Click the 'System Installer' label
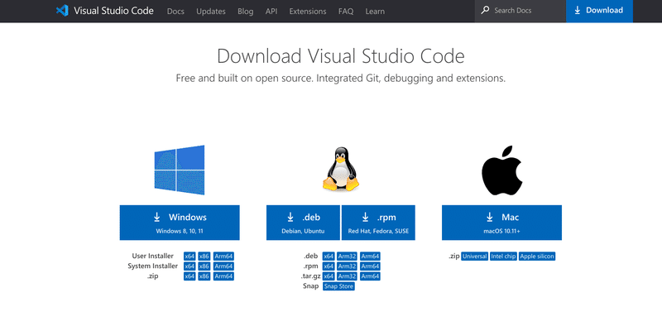The image size is (662, 331). tap(153, 266)
